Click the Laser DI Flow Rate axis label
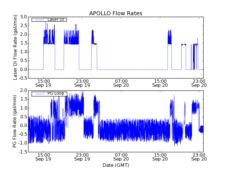This screenshot has height=169, width=226. tap(15, 47)
